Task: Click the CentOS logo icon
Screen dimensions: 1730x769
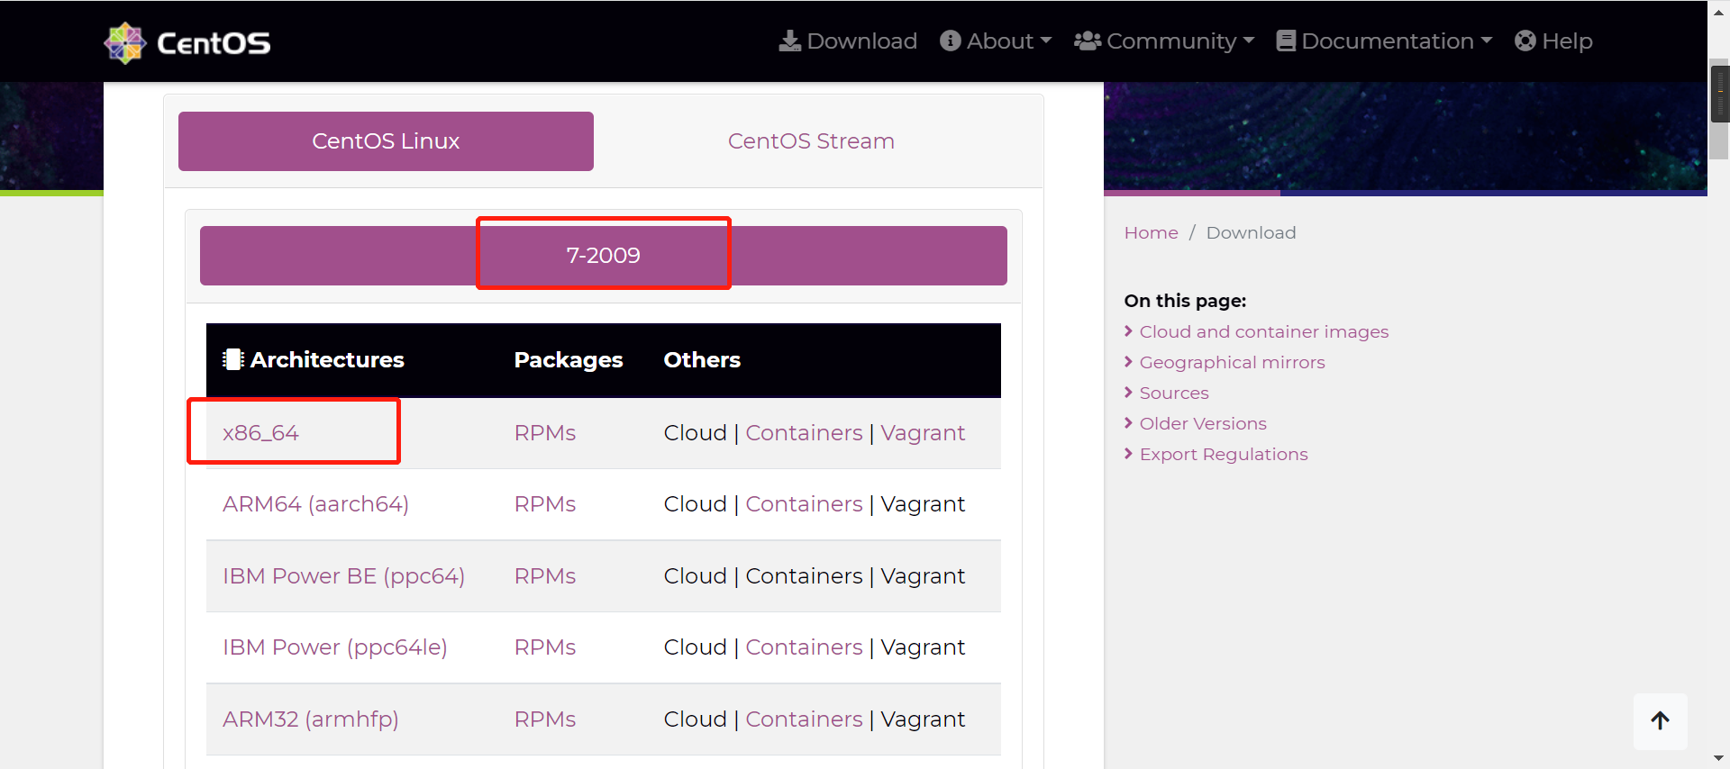Action: tap(124, 42)
